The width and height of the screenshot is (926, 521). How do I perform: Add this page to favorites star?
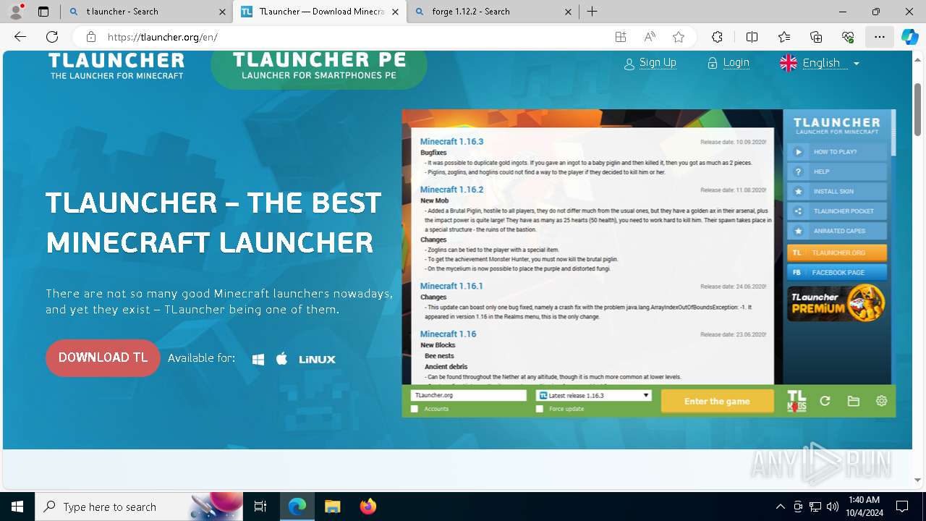click(x=679, y=37)
